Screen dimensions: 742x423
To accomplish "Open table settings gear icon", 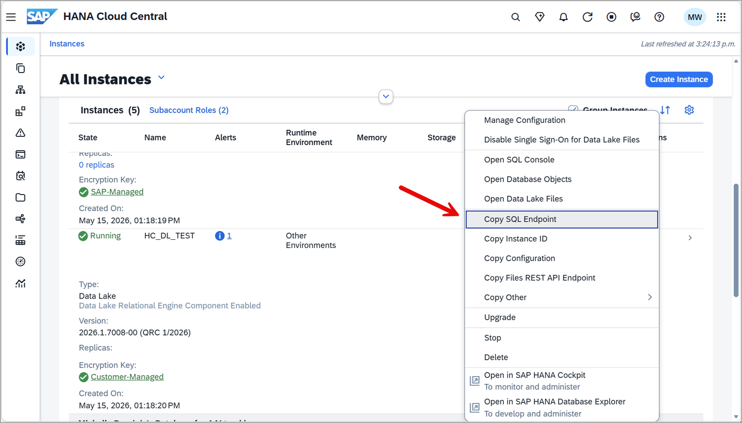I will [x=689, y=110].
